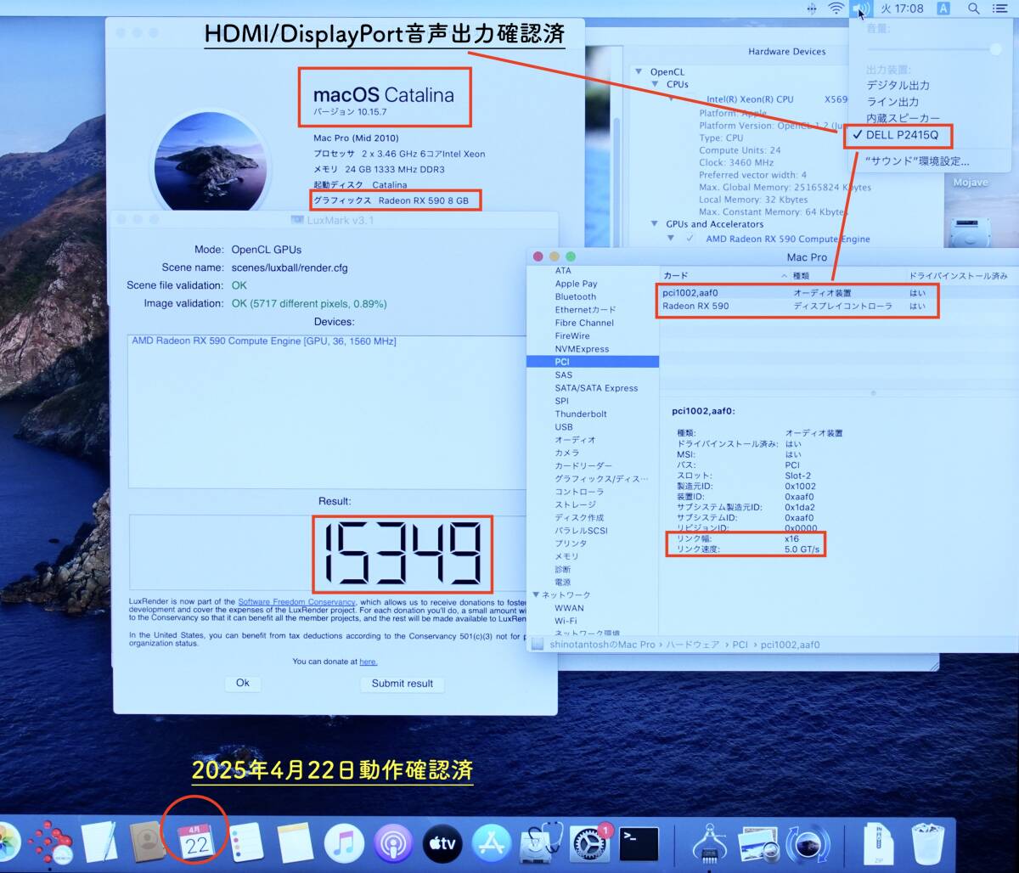The width and height of the screenshot is (1019, 873).
Task: Adjust the 音量 volume slider
Action: click(x=934, y=49)
